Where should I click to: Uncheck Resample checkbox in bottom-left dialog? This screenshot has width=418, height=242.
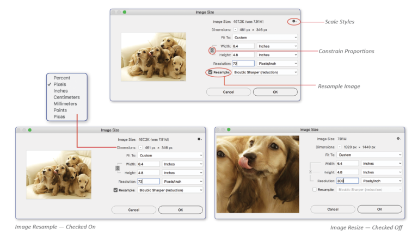pyautogui.click(x=115, y=190)
